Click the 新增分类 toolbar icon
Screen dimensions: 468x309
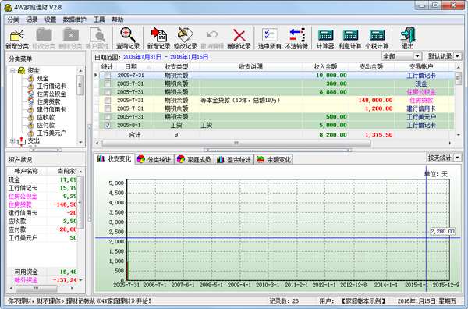(17, 38)
